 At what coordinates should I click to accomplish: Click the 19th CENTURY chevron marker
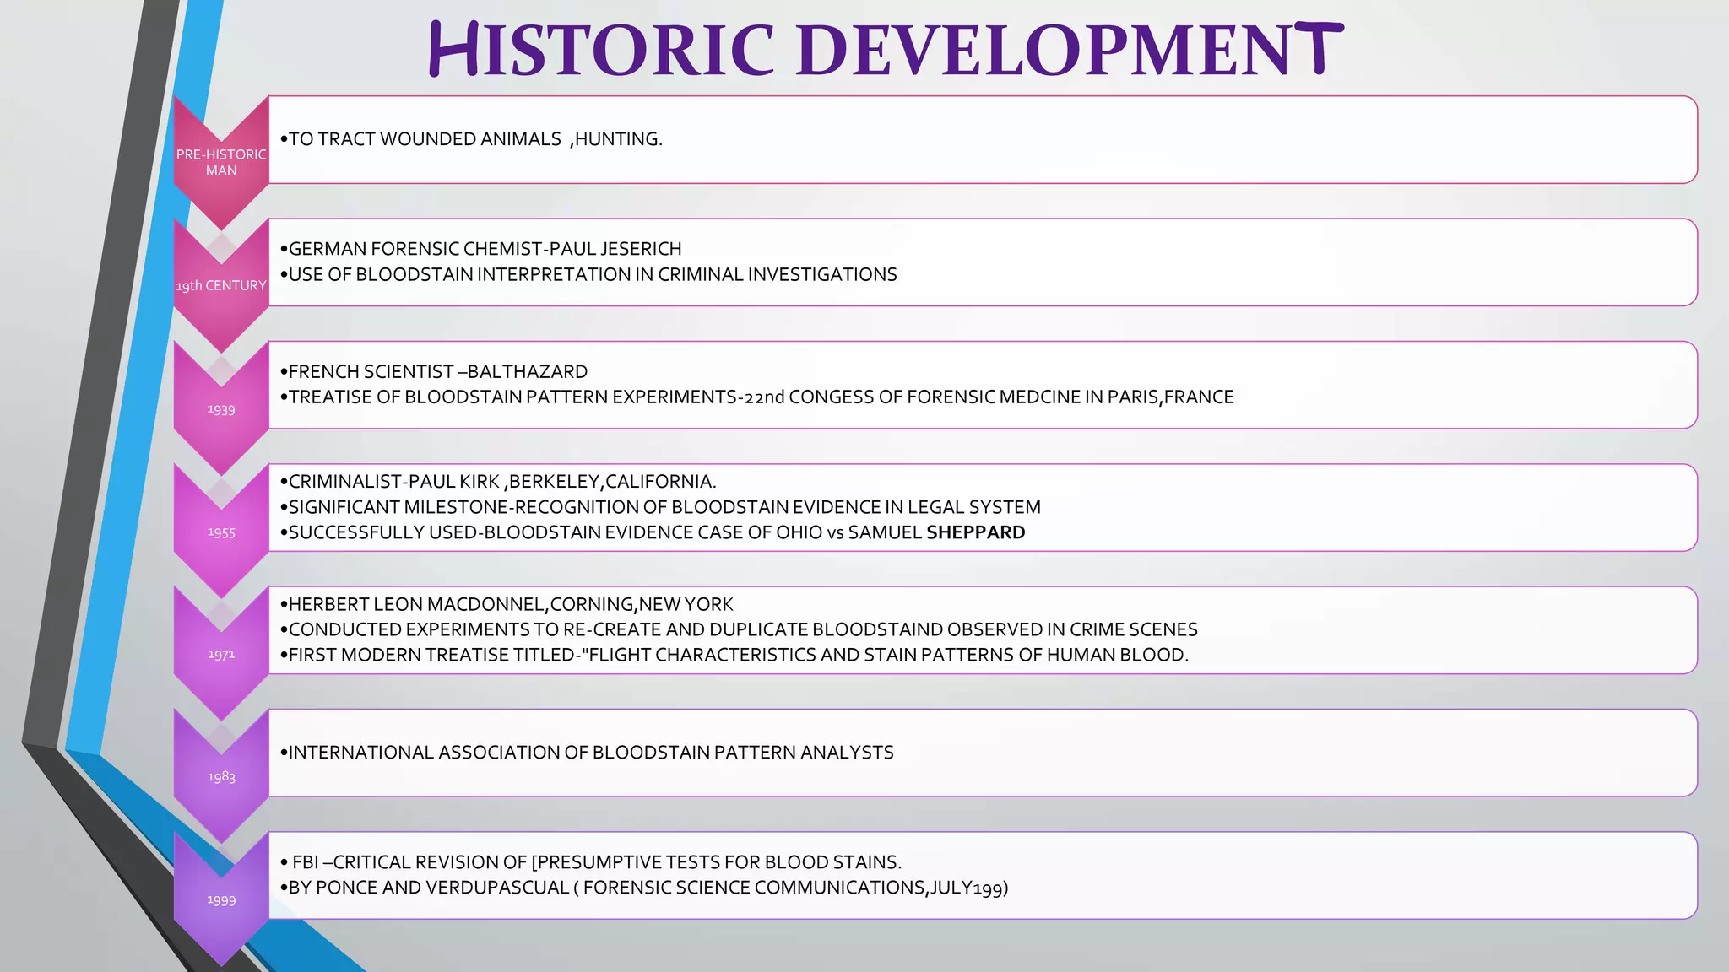(221, 285)
